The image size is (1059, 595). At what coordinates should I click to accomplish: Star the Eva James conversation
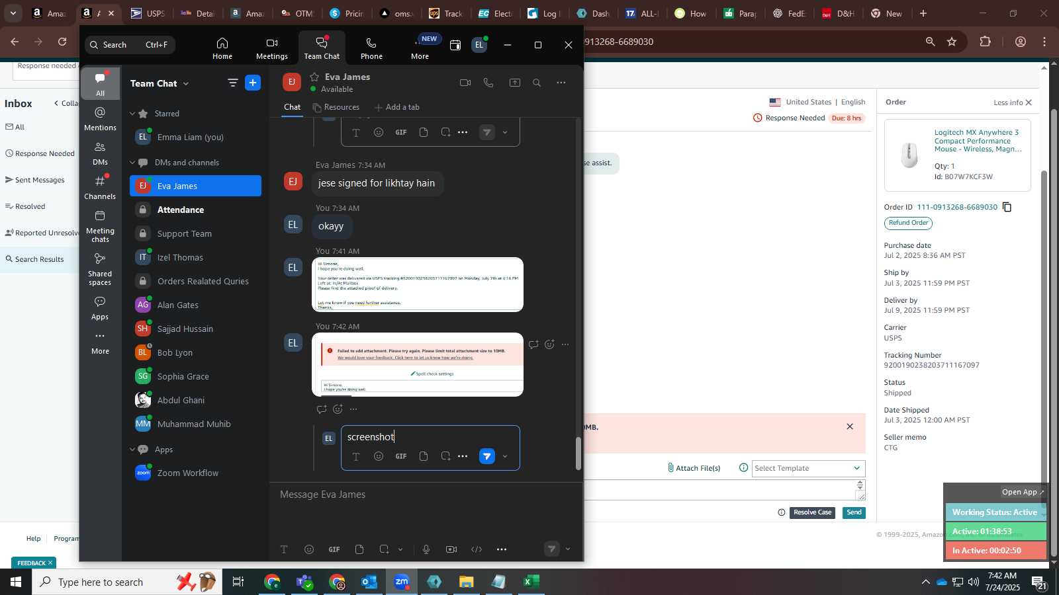(x=314, y=77)
